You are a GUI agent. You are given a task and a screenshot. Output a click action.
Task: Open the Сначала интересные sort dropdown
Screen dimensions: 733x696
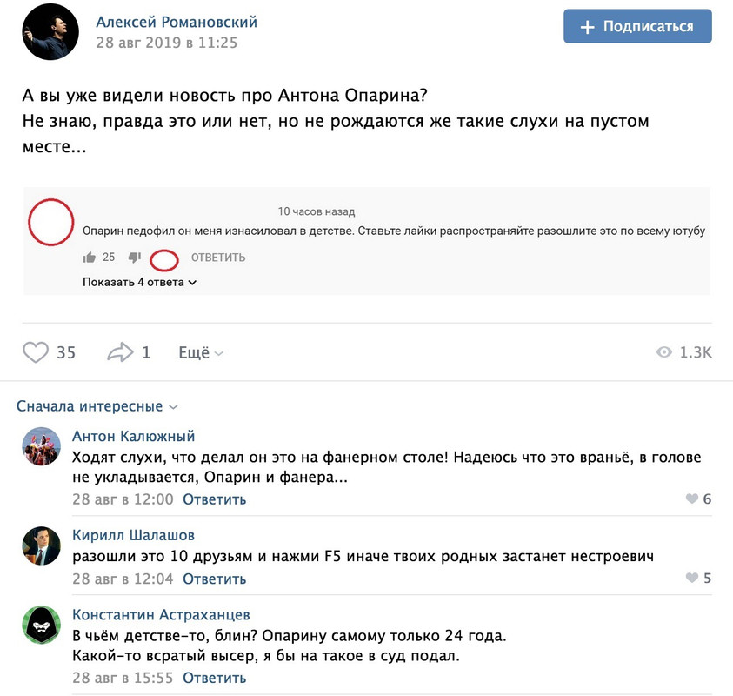tap(97, 406)
